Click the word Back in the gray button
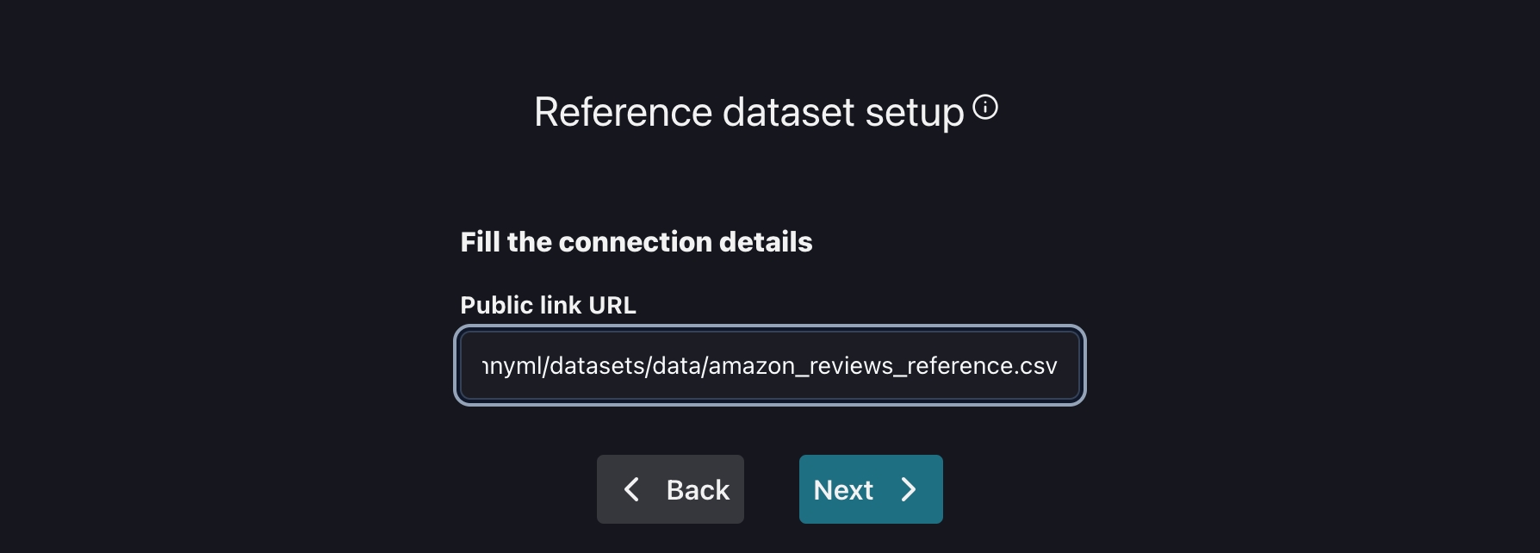 pyautogui.click(x=698, y=490)
